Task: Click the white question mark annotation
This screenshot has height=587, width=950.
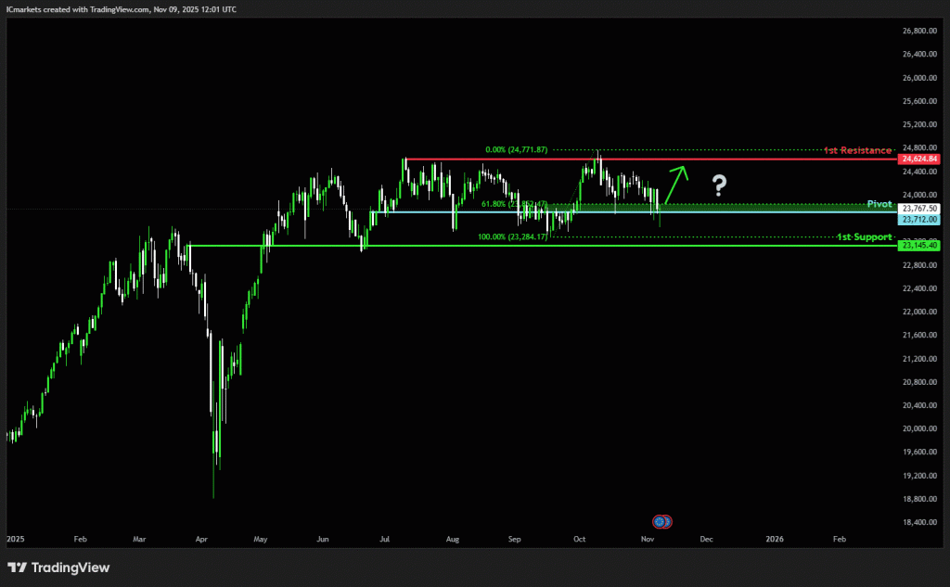Action: tap(718, 186)
